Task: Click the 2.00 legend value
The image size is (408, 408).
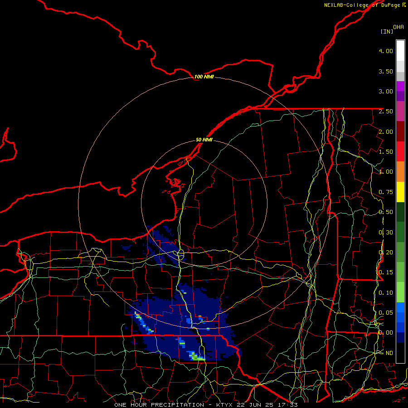Action: 386,131
